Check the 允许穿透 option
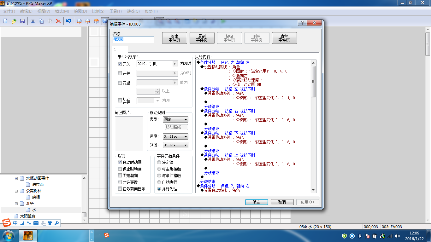Viewport: 431px width, 242px height. pos(120,182)
